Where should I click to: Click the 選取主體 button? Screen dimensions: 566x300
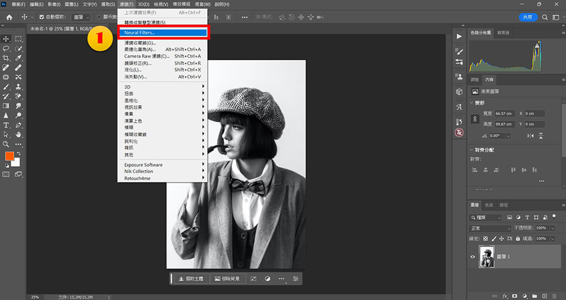(x=191, y=278)
